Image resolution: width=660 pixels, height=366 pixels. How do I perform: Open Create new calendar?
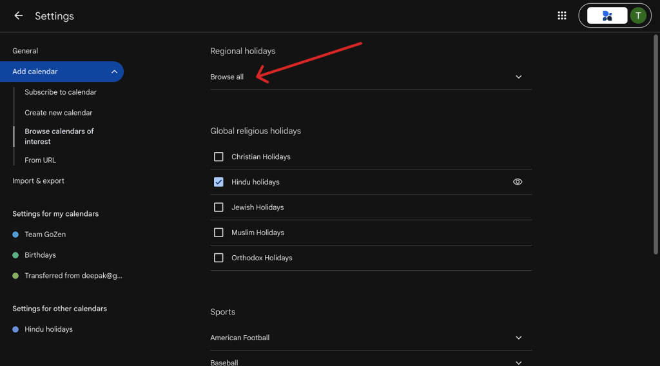pos(59,113)
